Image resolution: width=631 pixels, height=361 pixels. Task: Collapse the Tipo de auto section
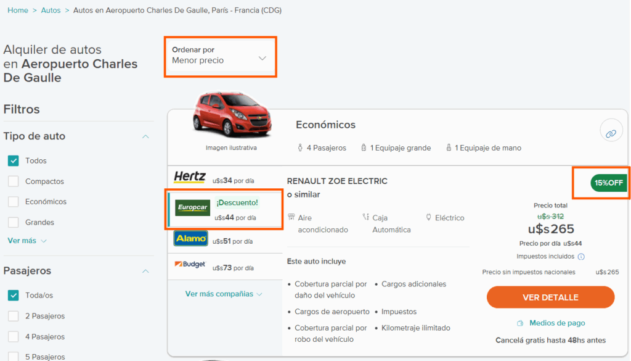(x=145, y=136)
